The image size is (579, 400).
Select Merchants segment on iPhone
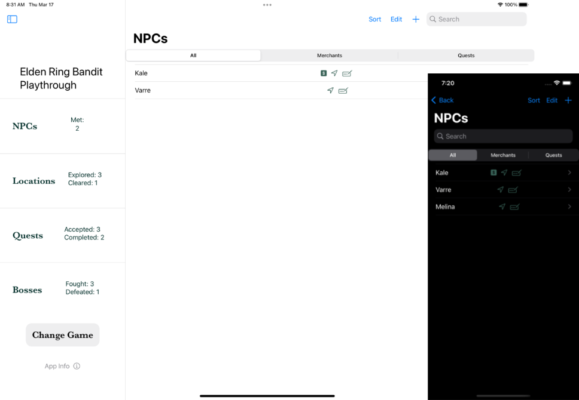tap(503, 155)
